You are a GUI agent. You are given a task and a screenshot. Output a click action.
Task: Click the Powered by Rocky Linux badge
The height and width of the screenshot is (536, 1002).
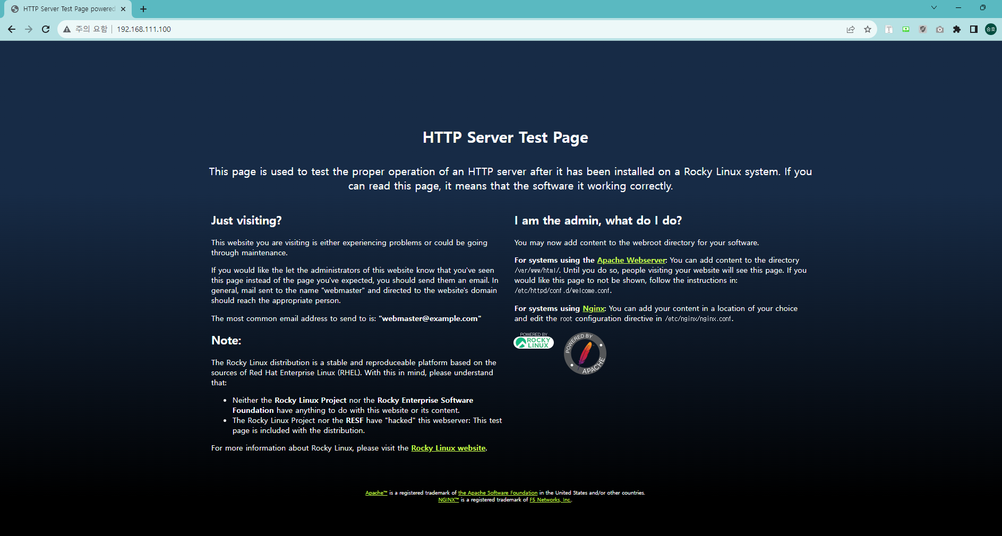coord(534,341)
